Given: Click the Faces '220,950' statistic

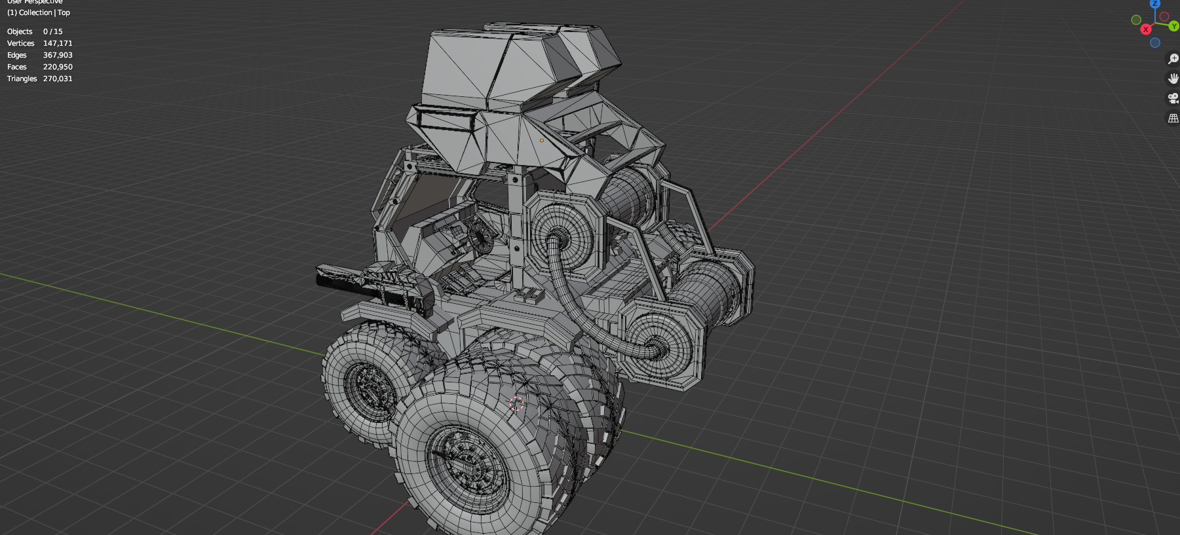Looking at the screenshot, I should coord(58,67).
